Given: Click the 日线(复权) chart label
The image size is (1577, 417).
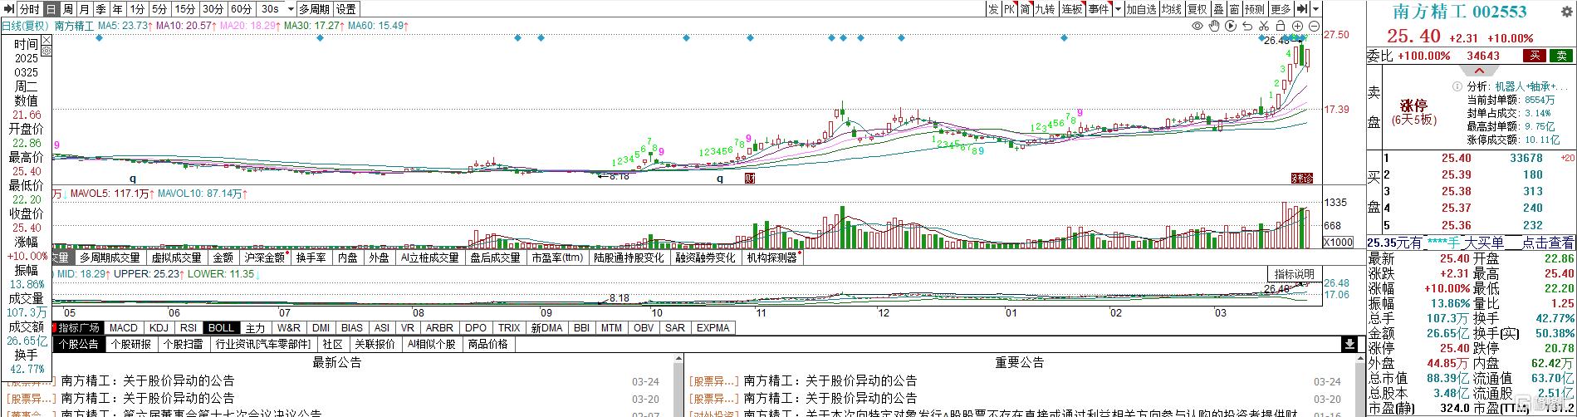Looking at the screenshot, I should click(x=26, y=26).
